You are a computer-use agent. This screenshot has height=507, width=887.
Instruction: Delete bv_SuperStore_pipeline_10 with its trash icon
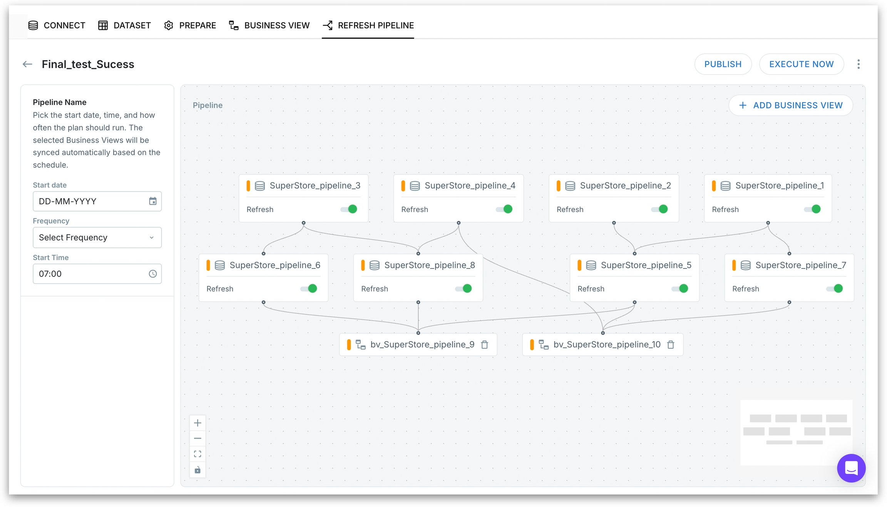[671, 345]
